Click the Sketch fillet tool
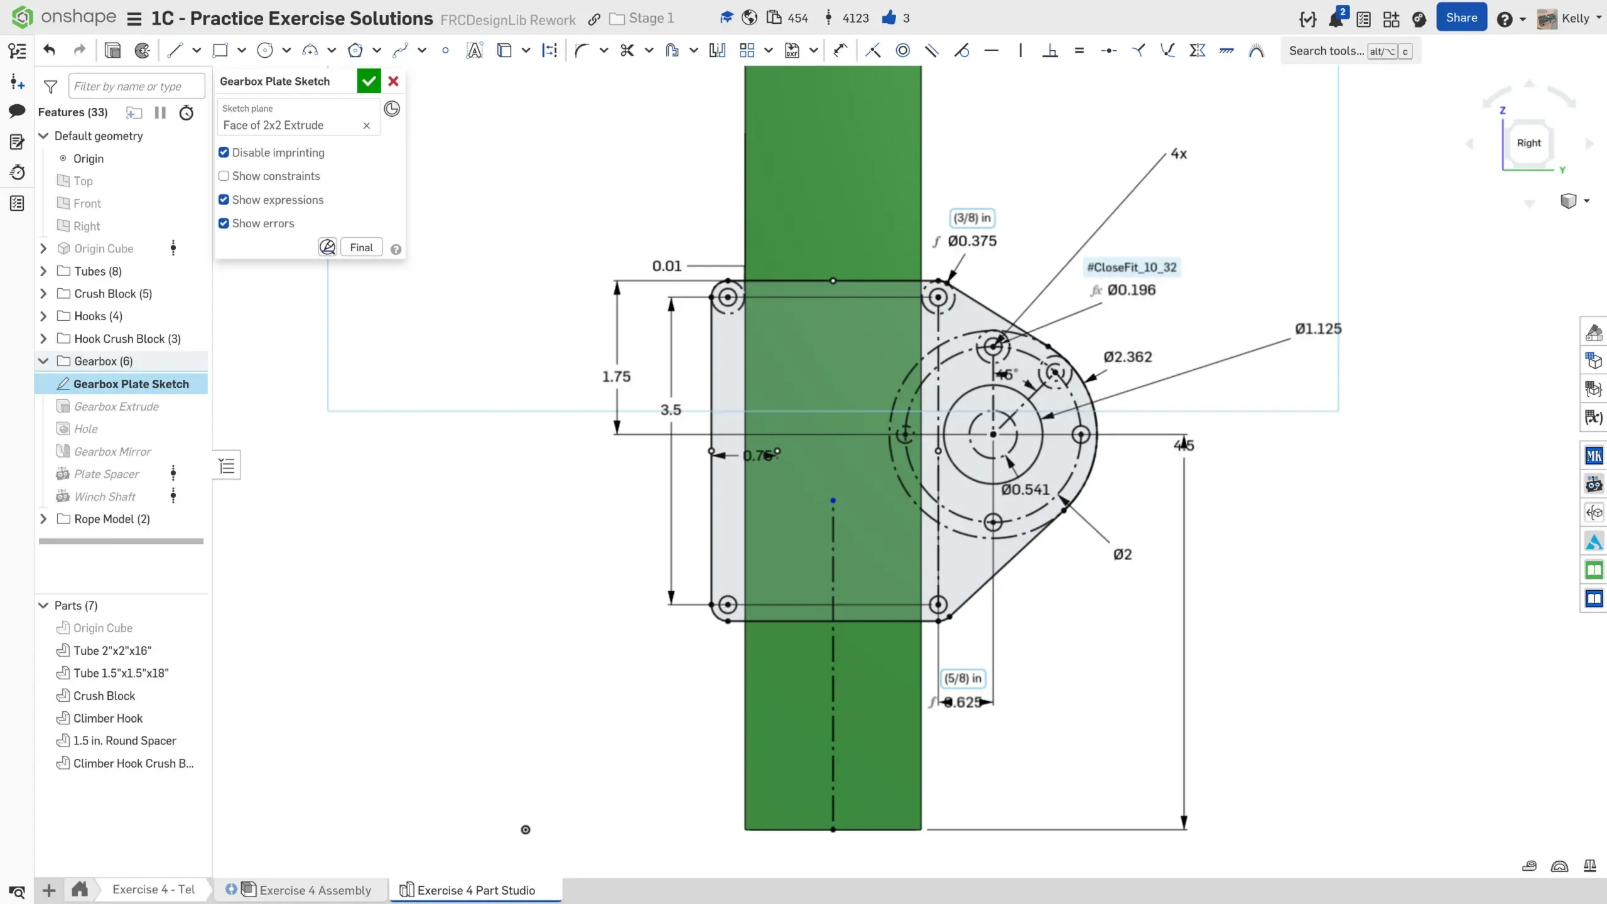This screenshot has width=1607, height=904. (582, 51)
